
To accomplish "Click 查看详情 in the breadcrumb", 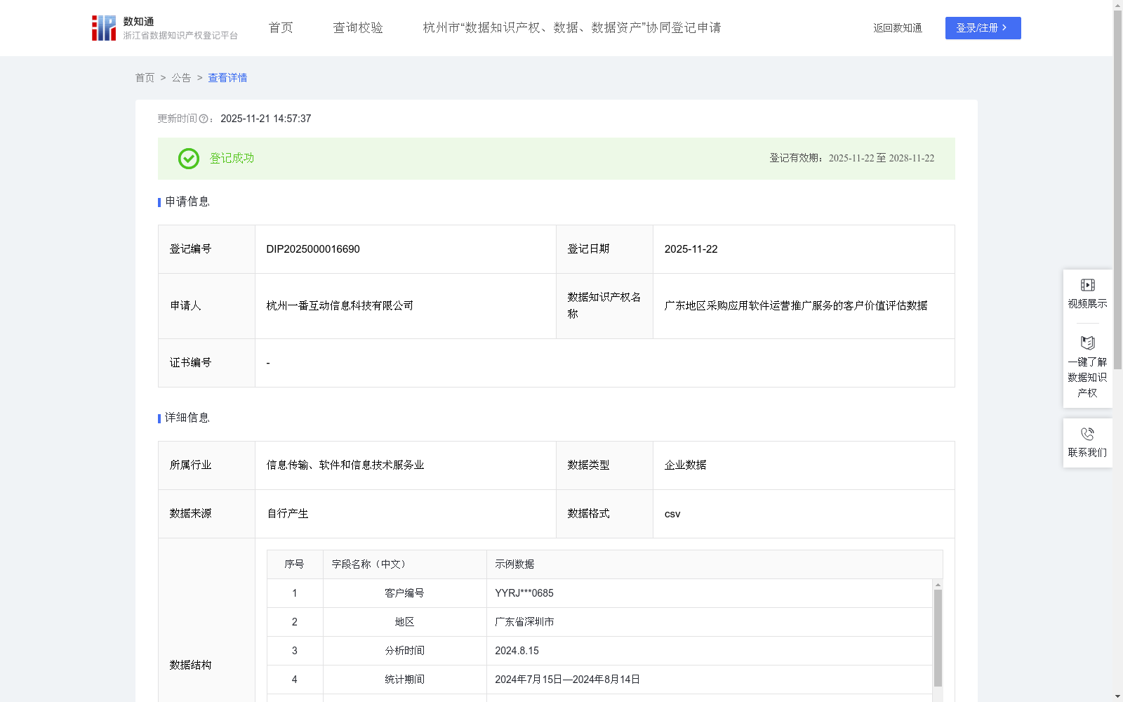I will tap(227, 78).
